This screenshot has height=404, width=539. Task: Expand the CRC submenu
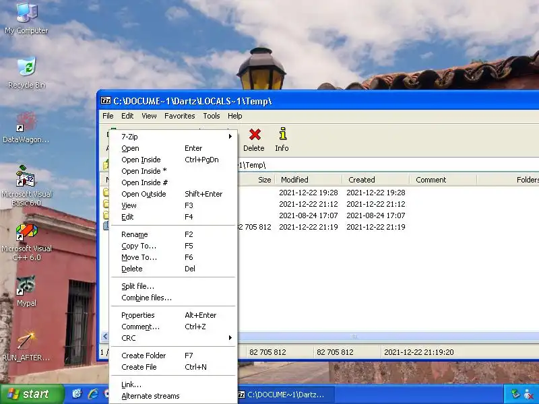tap(173, 338)
